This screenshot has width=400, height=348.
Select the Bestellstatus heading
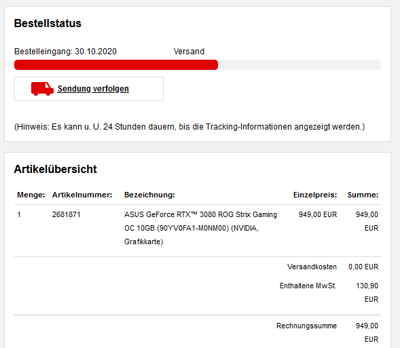pyautogui.click(x=48, y=23)
